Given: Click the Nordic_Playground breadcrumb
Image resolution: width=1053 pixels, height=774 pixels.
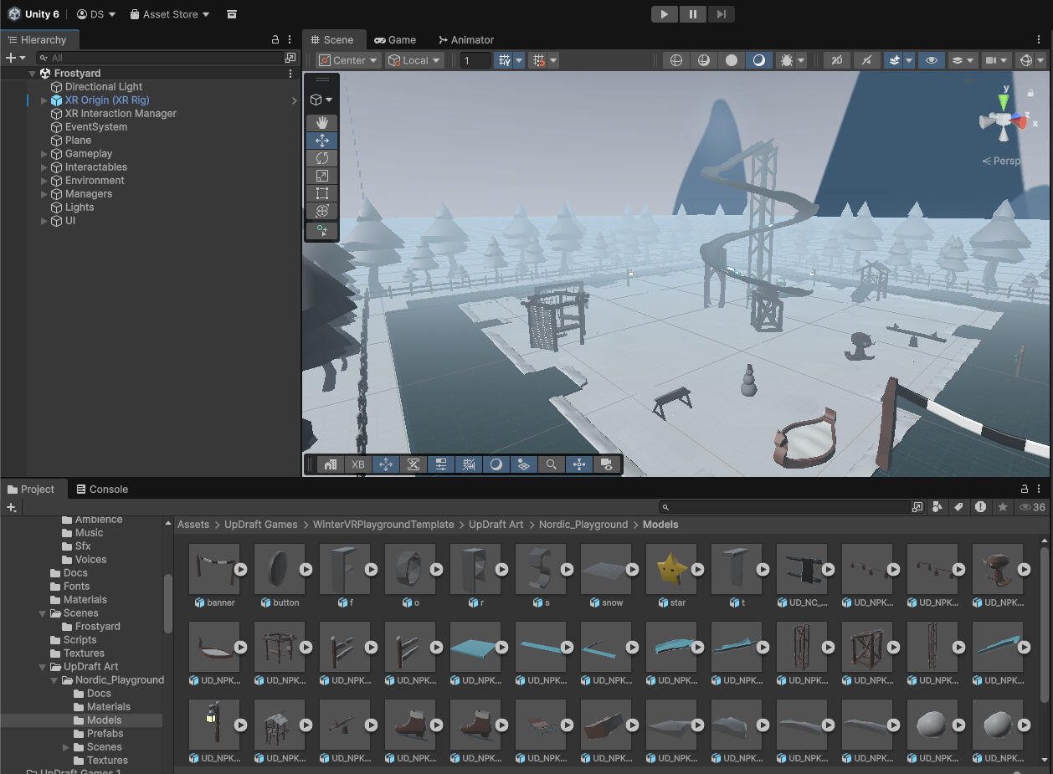Looking at the screenshot, I should [x=583, y=525].
